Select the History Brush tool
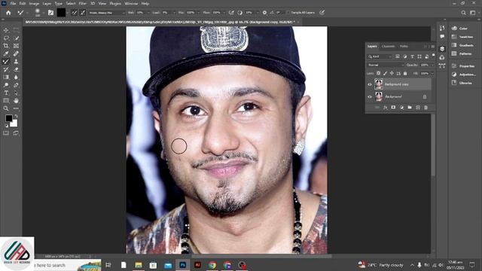This screenshot has height=271, width=482. pos(6,69)
